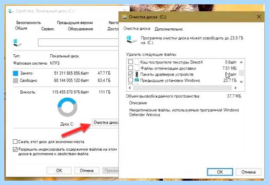Click the Disk Cleanup title bar icon
Screen dimensions: 269x185
[125, 17]
